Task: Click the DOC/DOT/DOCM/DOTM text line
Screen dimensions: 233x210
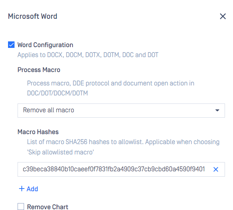Action: pyautogui.click(x=57, y=93)
